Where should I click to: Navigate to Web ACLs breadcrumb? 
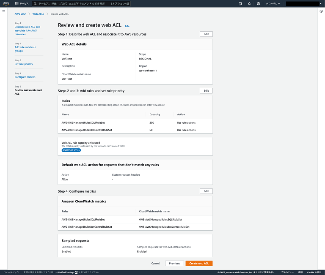tap(38, 14)
